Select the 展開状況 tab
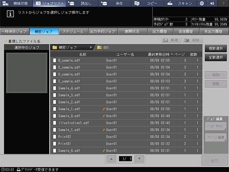Image resolution: width=229 pixels, height=172 pixels. 132,31
